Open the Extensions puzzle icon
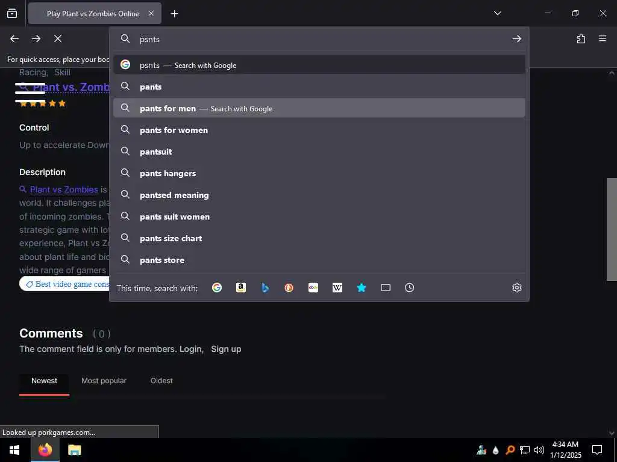617x462 pixels. point(581,38)
